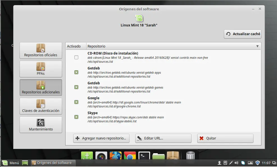Close the Orígenes del software window
This screenshot has width=277, height=167.
click(260, 9)
